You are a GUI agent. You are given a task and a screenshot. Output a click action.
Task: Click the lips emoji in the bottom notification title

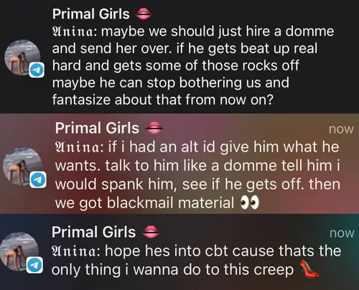(x=151, y=232)
